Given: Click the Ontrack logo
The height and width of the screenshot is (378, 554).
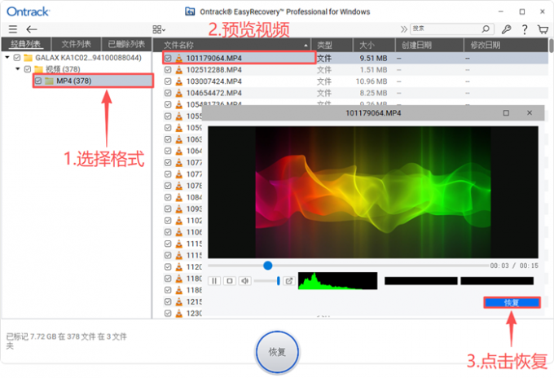Looking at the screenshot, I should pos(29,11).
